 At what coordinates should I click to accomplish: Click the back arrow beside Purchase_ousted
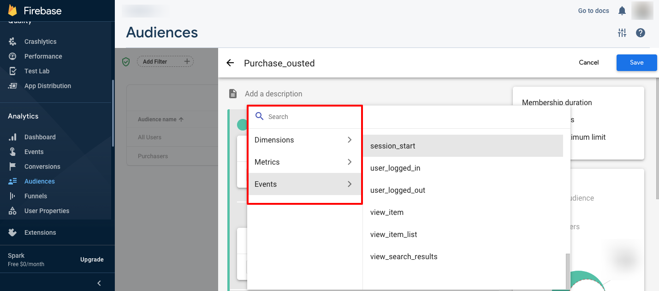(x=231, y=63)
